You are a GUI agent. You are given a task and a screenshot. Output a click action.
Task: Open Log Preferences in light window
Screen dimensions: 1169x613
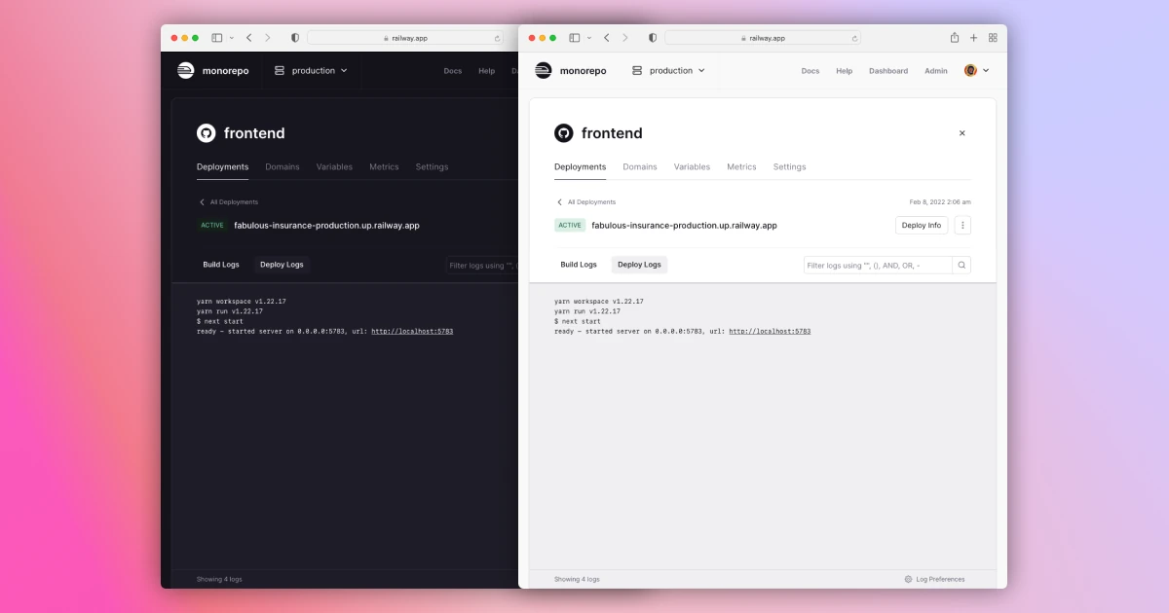point(934,579)
